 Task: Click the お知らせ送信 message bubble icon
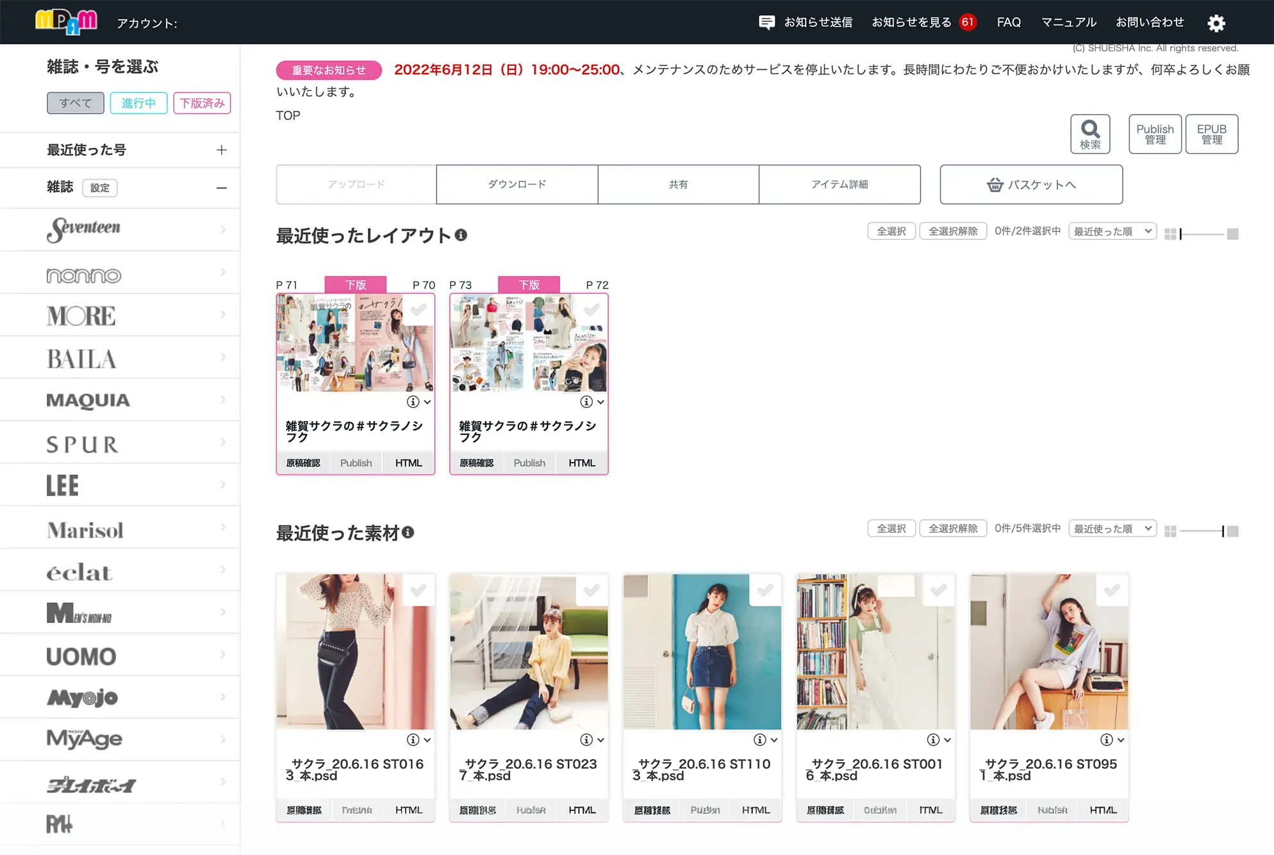(766, 22)
